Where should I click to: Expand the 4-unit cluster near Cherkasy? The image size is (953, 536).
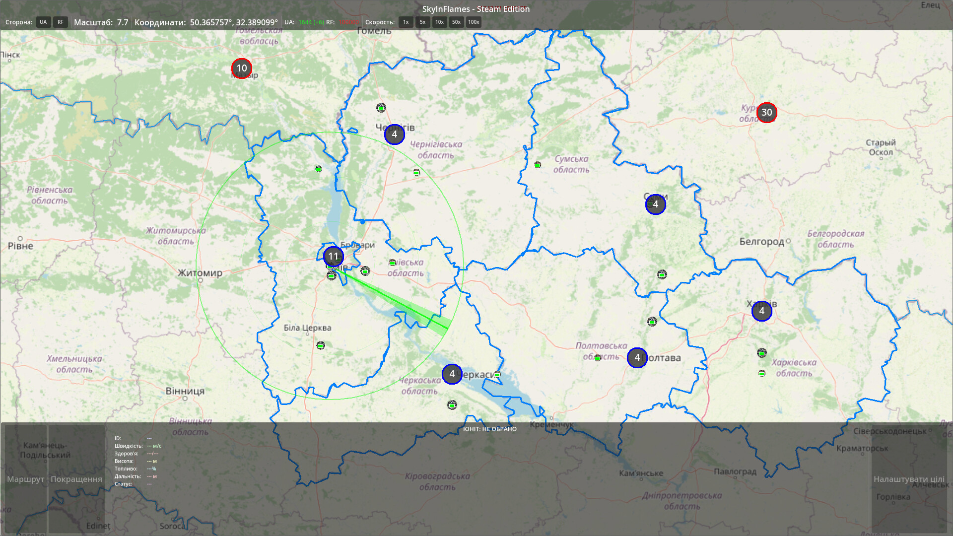click(452, 375)
